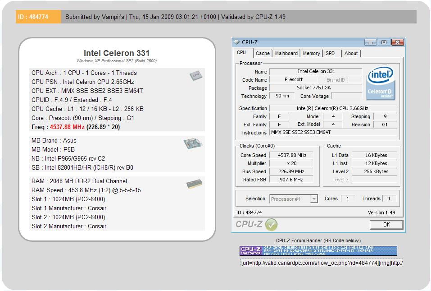Open the Mainboard tab
Image resolution: width=431 pixels, height=291 pixels.
click(x=286, y=53)
